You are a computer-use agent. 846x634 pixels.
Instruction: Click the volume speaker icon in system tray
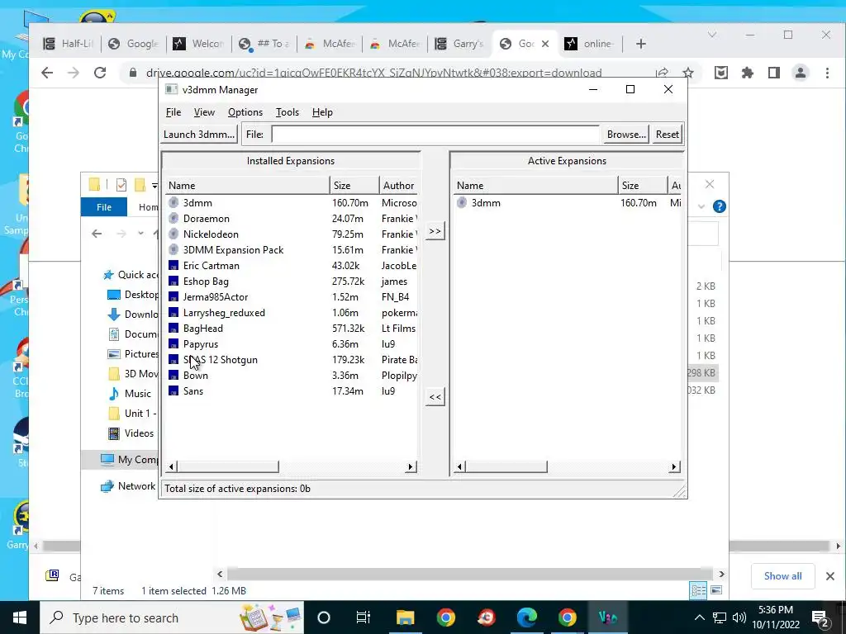pos(739,617)
